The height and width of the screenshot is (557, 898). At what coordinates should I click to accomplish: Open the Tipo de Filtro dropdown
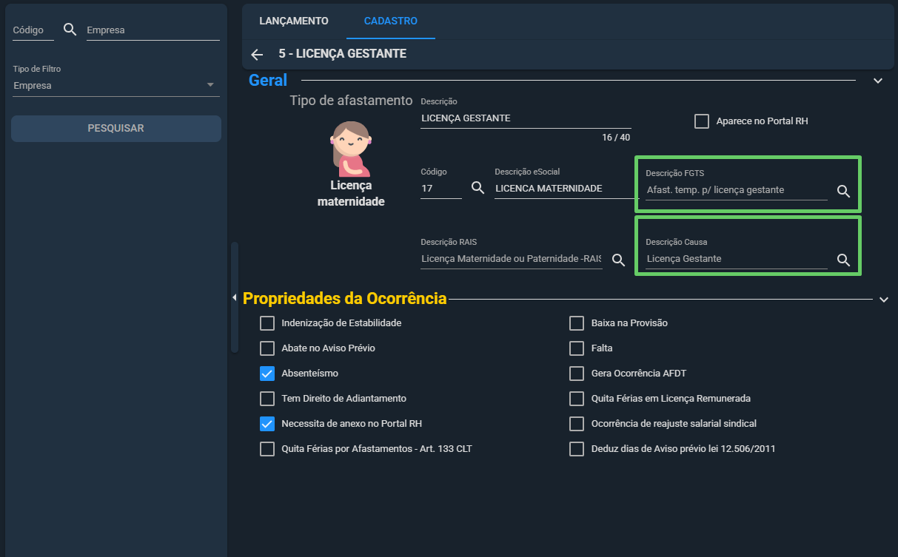[x=116, y=86]
